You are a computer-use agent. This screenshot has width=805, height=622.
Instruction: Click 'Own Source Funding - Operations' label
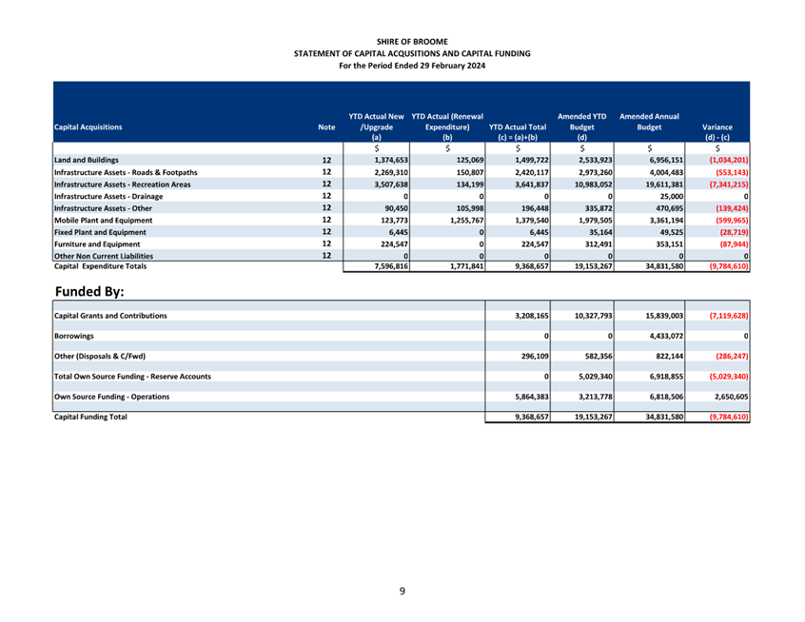[x=111, y=397]
